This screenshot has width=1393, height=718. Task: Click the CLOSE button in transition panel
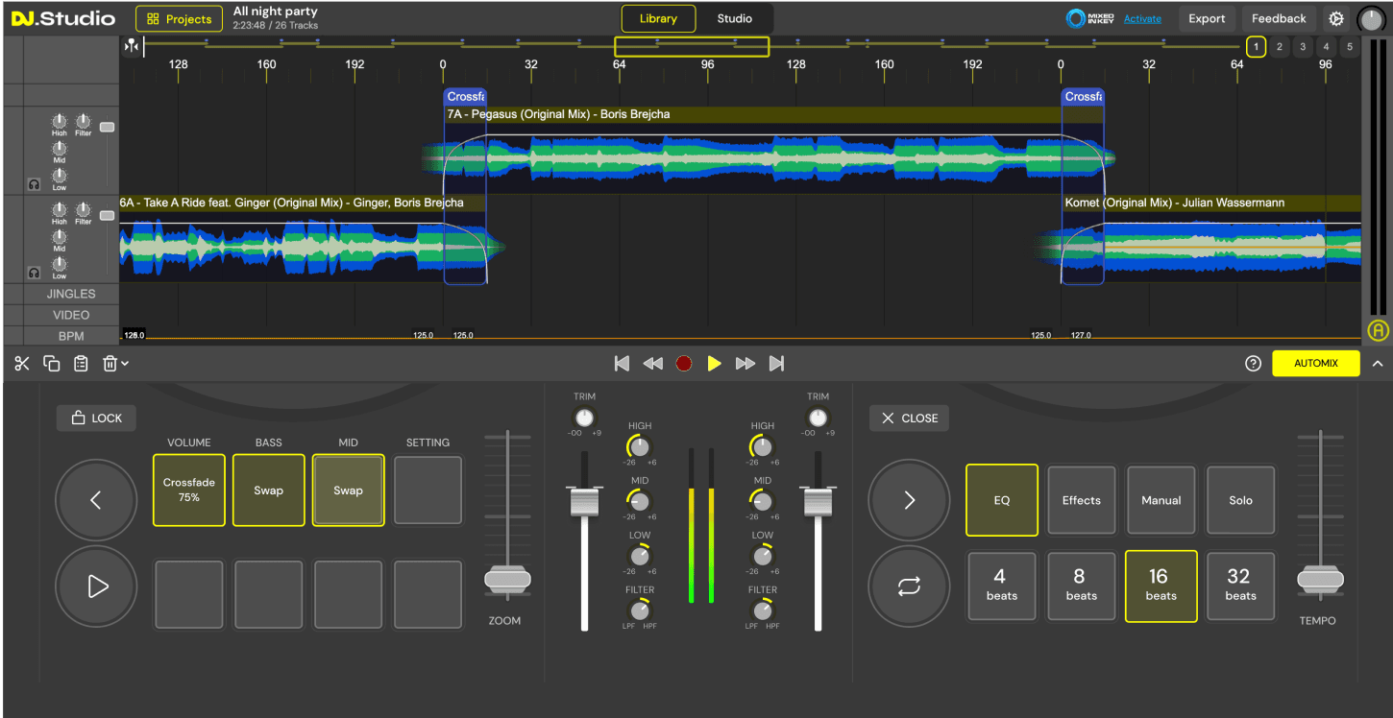910,418
